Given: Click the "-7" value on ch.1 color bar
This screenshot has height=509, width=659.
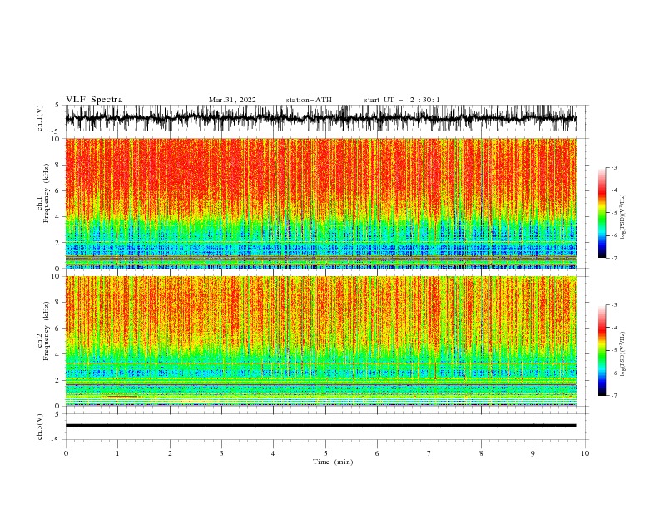Looking at the screenshot, I should [614, 258].
